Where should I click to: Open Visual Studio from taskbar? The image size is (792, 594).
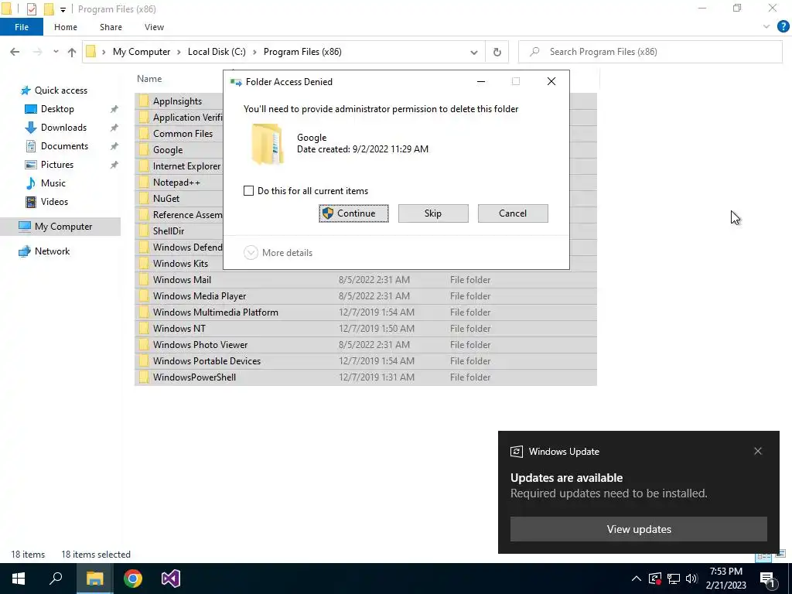[x=171, y=579]
